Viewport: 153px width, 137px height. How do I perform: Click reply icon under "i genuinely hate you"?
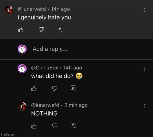click(x=60, y=30)
